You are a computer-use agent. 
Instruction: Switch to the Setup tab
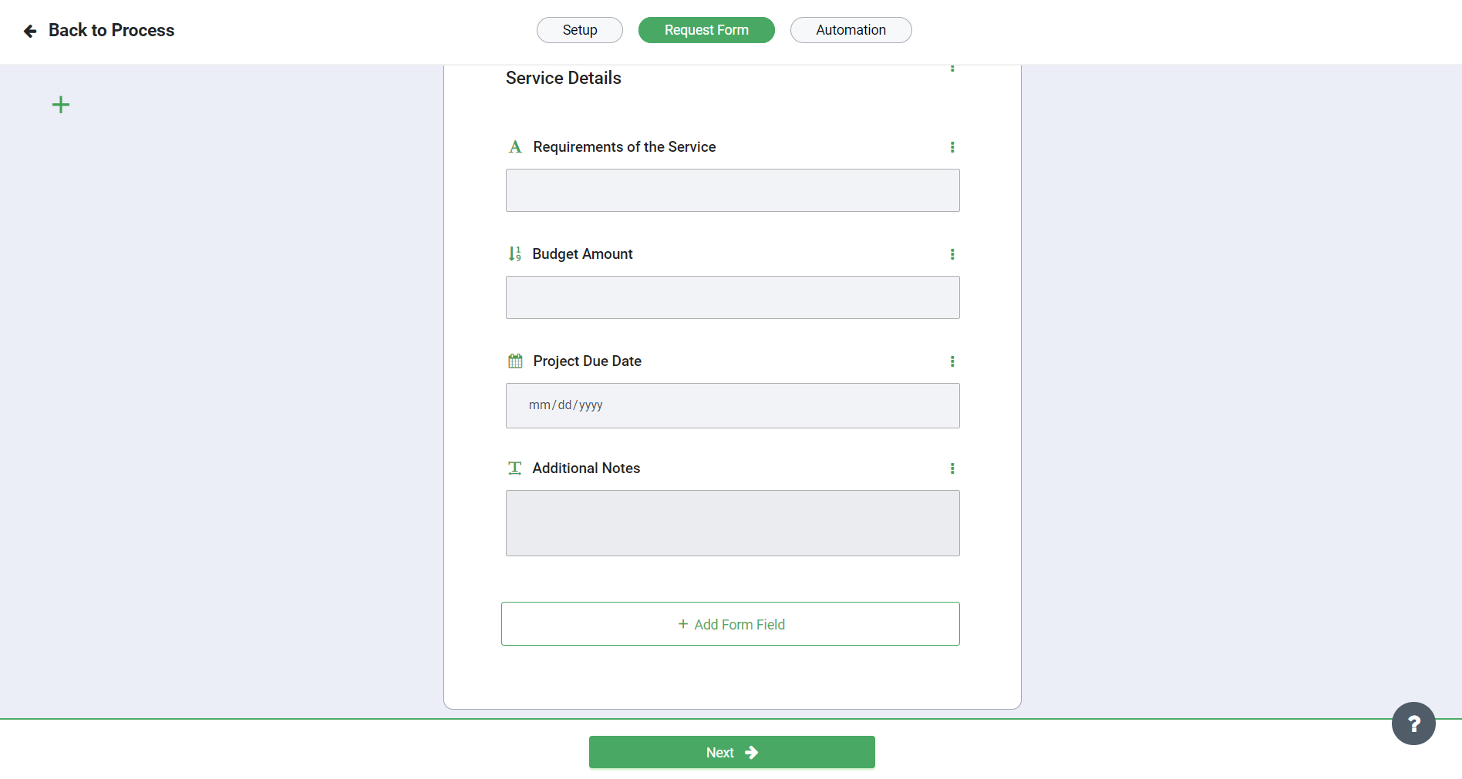coord(580,30)
